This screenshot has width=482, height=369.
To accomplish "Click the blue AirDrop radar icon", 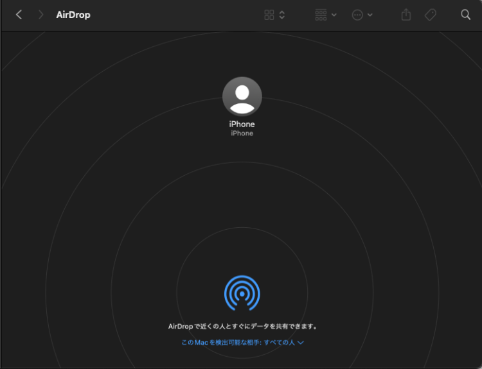I will 242,293.
